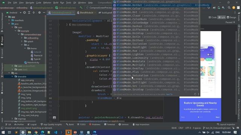The width and height of the screenshot is (241, 135).
Task: Open Running Devices side panel
Action: point(239,86)
